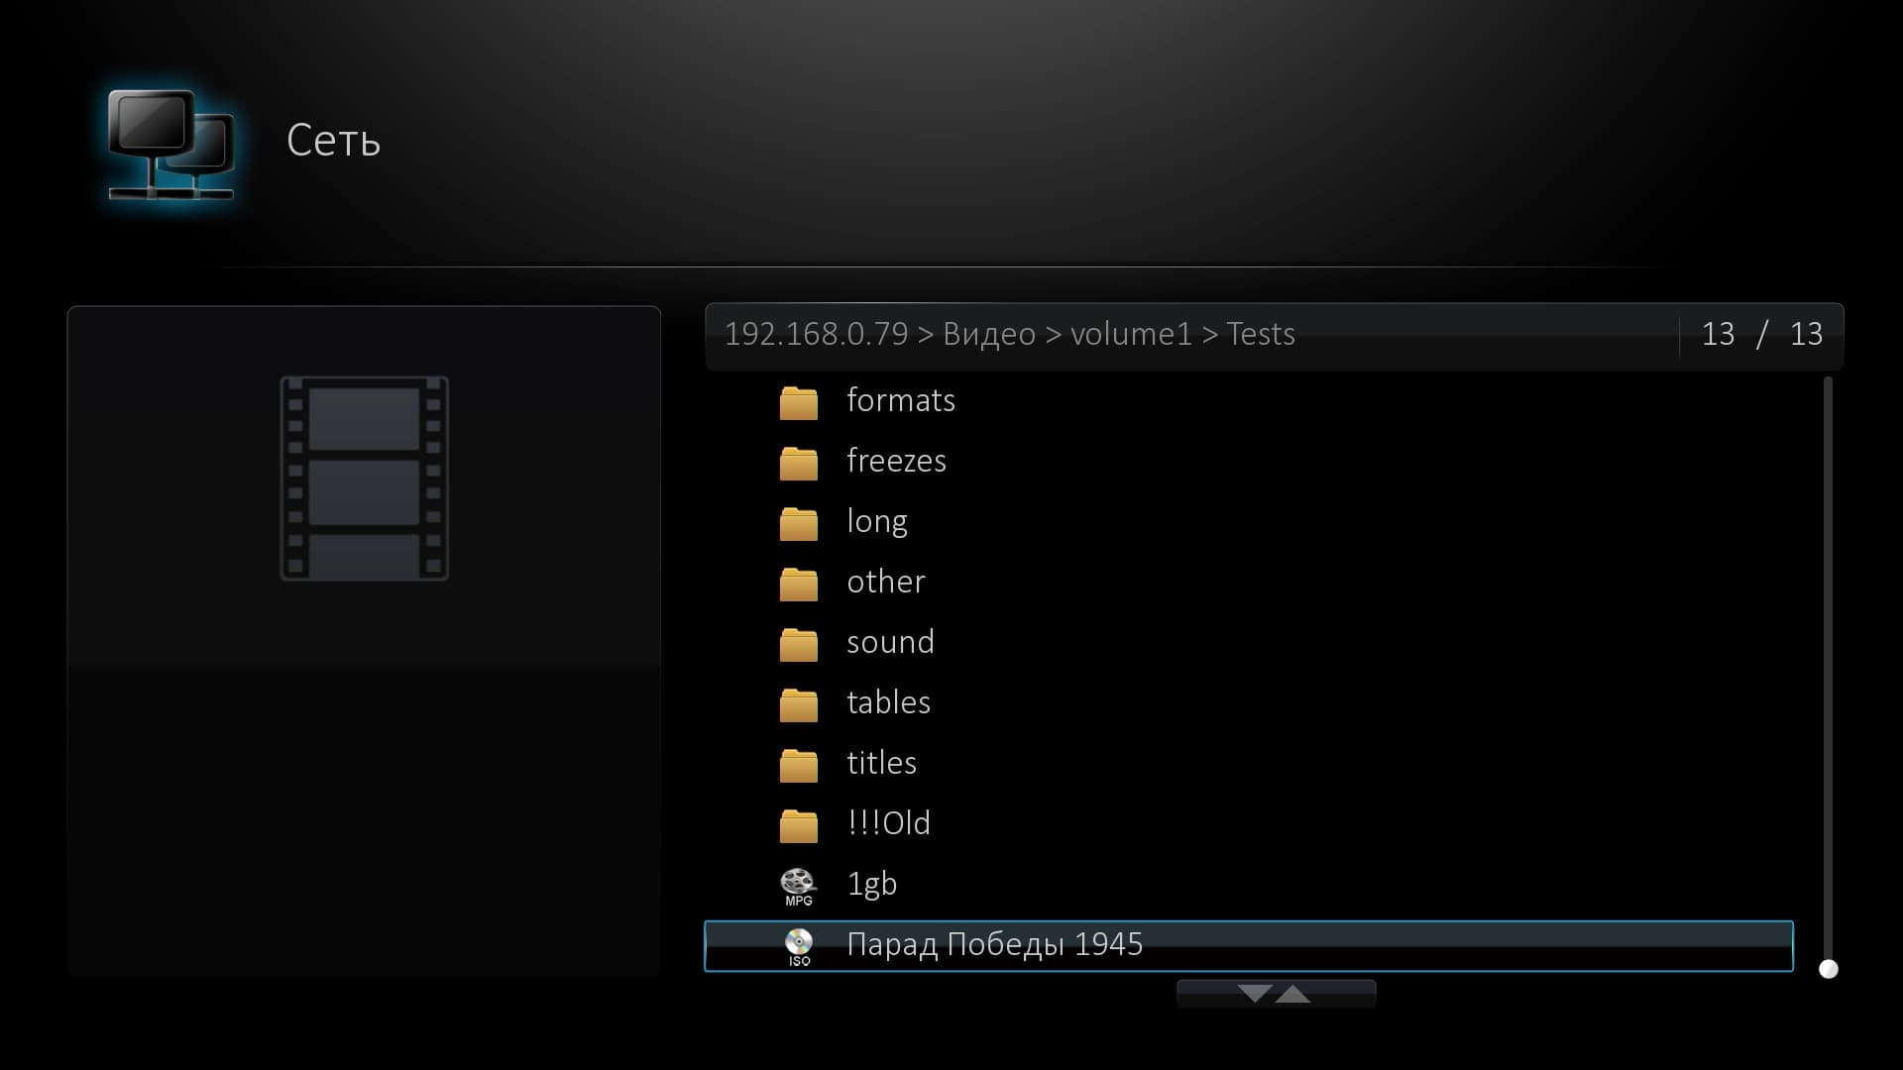Image resolution: width=1903 pixels, height=1070 pixels.
Task: Select the 1gb video file
Action: pos(871,884)
